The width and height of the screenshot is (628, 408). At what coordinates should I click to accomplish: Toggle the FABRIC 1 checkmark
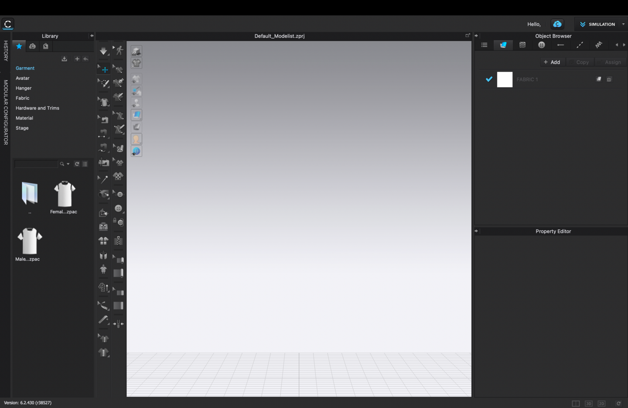[x=489, y=79]
